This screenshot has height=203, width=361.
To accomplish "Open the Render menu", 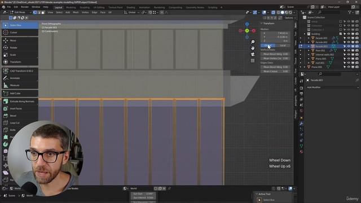I will click(x=25, y=7).
